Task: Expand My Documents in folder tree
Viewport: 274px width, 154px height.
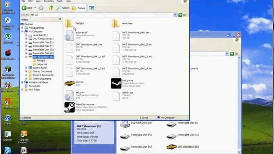Action: click(22, 28)
